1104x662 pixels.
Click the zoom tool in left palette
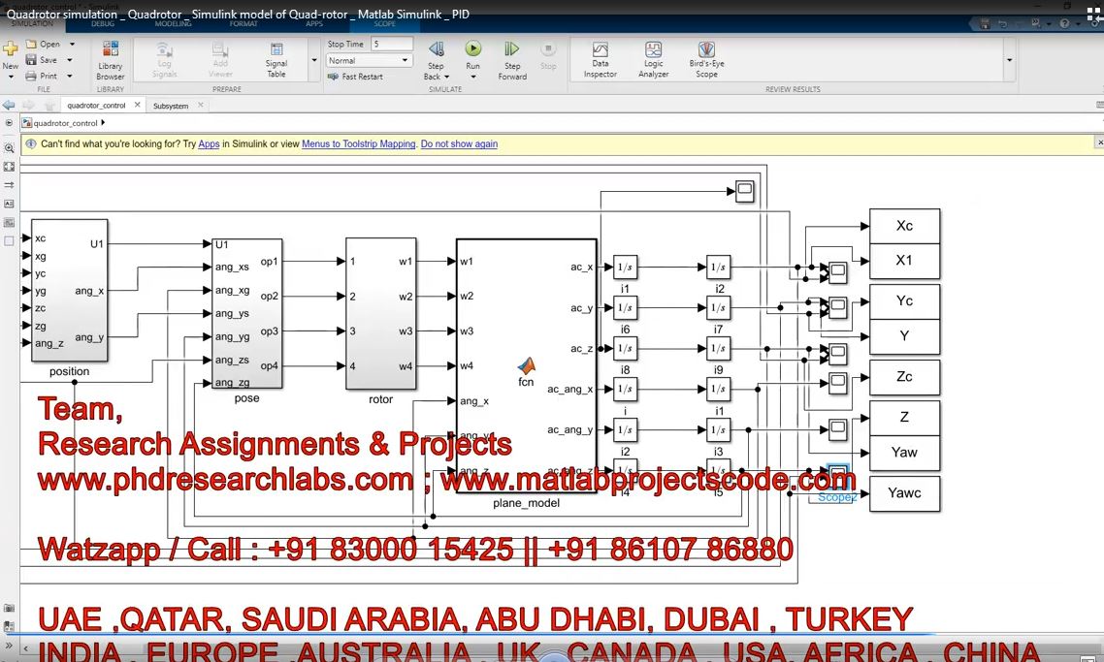click(9, 148)
